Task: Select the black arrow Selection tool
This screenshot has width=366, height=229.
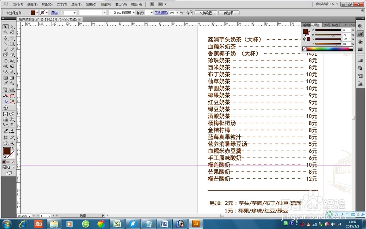Action: (x=5, y=27)
